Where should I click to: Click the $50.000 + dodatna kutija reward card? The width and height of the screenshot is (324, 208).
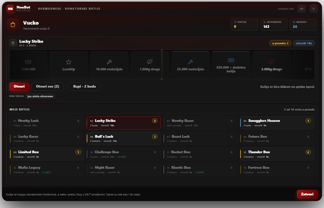click(231, 65)
